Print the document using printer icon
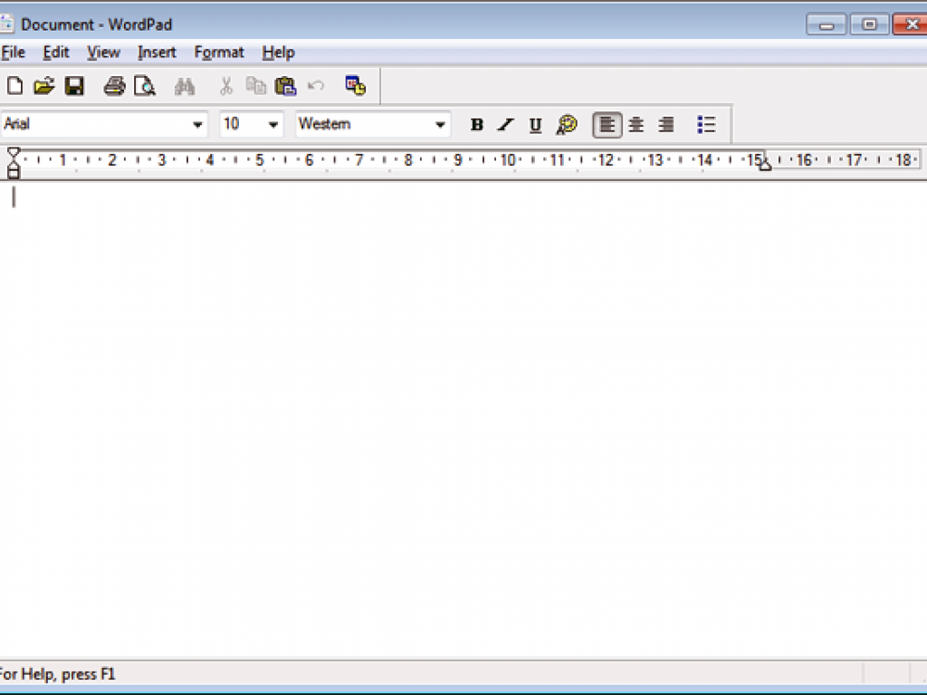This screenshot has width=927, height=695. 114,86
